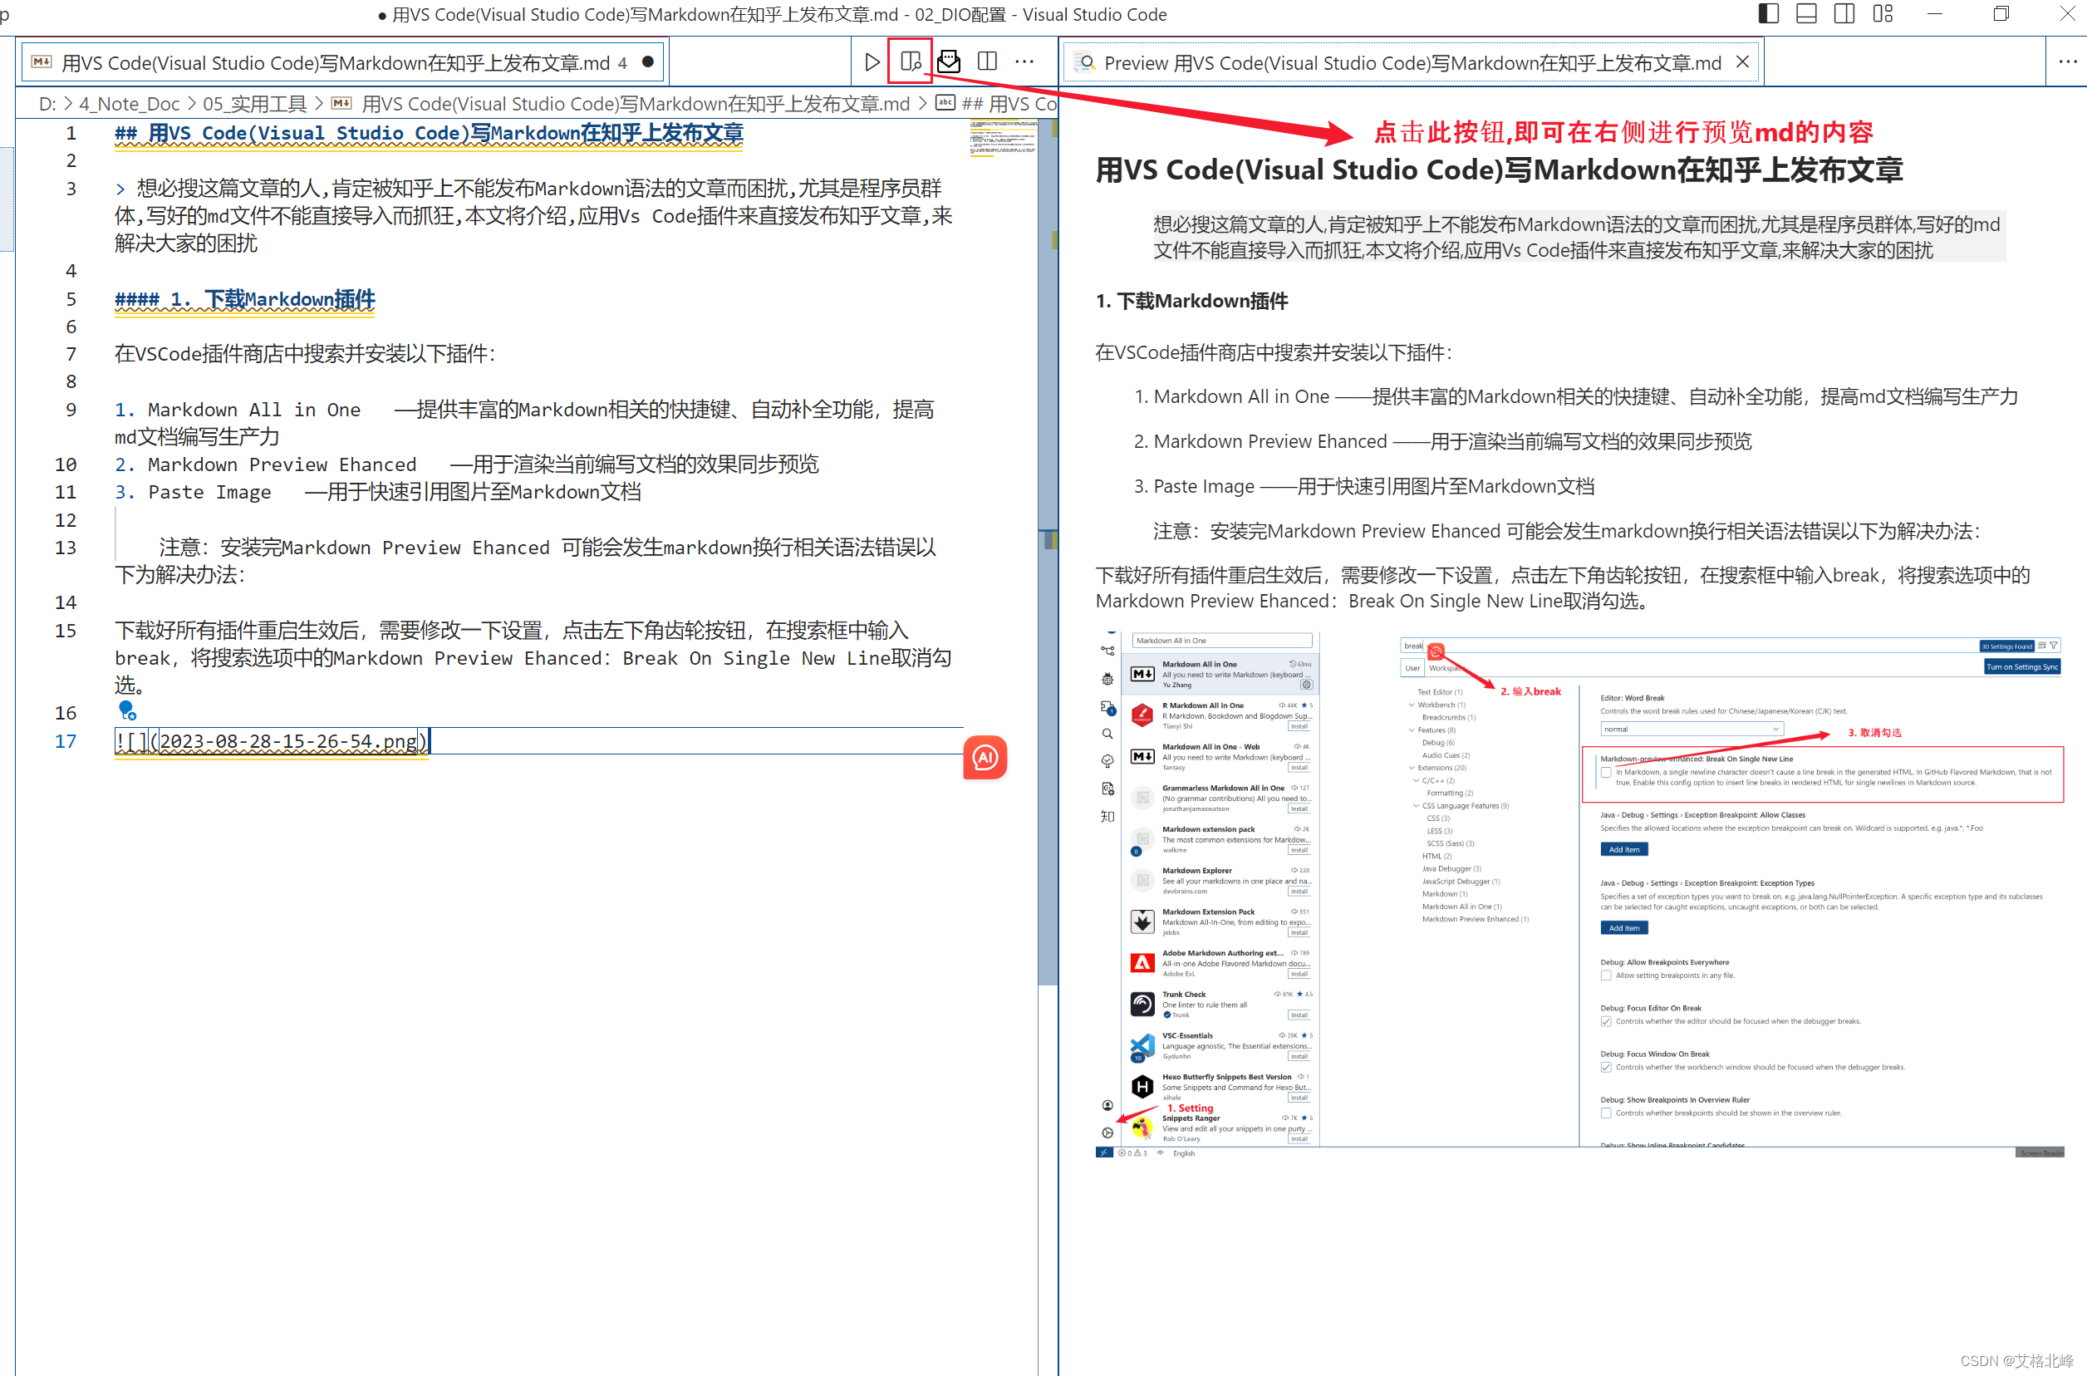Toggle the secondary side bar layout icon
The image size is (2087, 1376).
tap(1844, 14)
